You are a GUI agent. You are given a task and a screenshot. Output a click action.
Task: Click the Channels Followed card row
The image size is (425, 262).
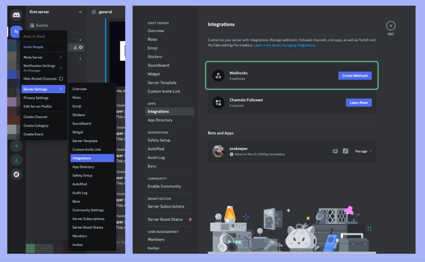[292, 102]
